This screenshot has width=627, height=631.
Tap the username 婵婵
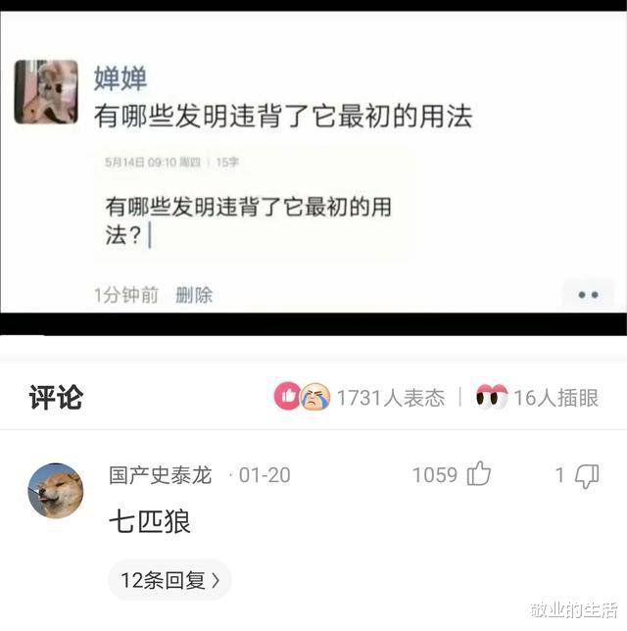coord(121,78)
